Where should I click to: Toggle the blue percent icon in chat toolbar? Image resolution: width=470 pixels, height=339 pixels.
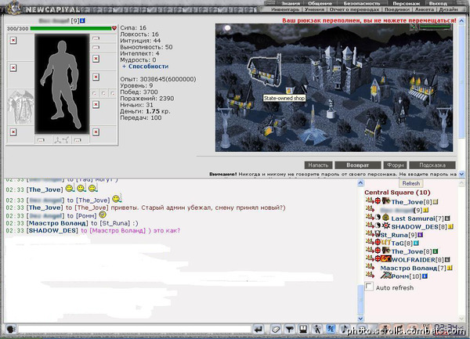[331, 330]
